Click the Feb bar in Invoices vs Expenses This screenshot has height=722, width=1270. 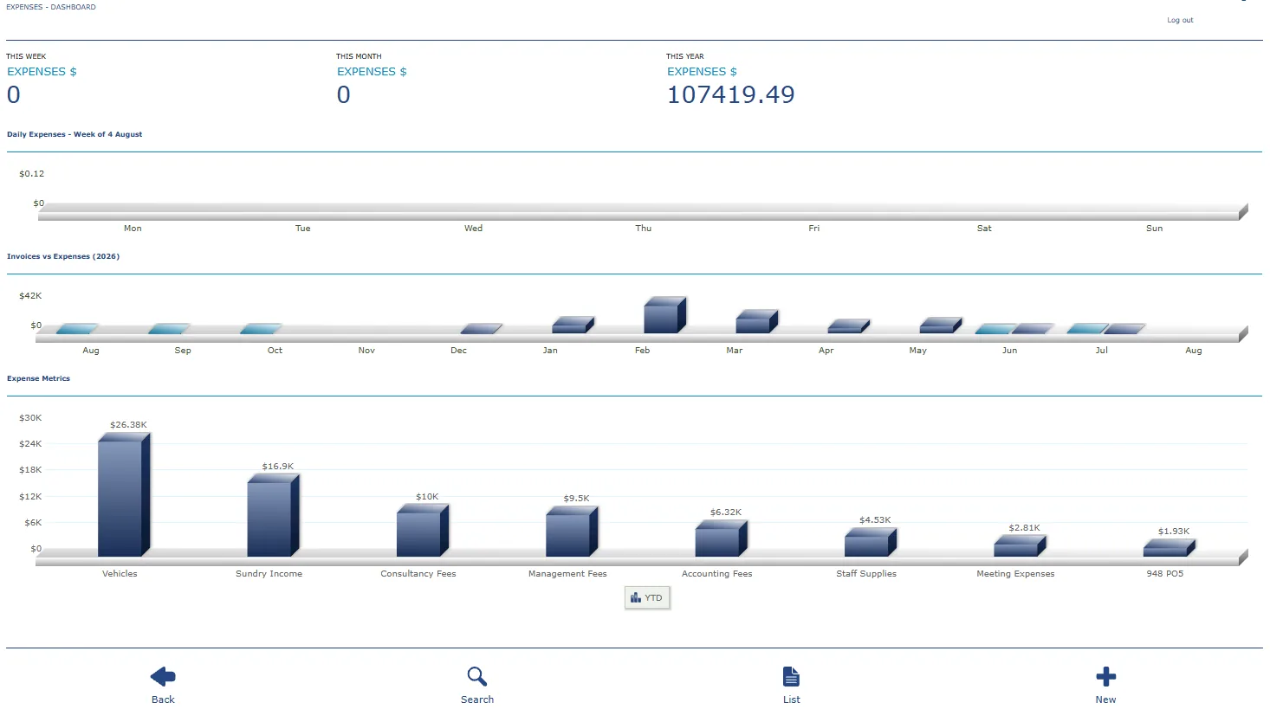(x=664, y=315)
